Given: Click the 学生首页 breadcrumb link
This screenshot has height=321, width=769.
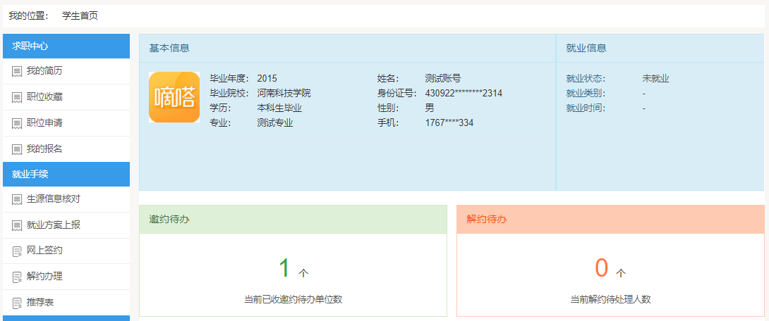Looking at the screenshot, I should 80,15.
